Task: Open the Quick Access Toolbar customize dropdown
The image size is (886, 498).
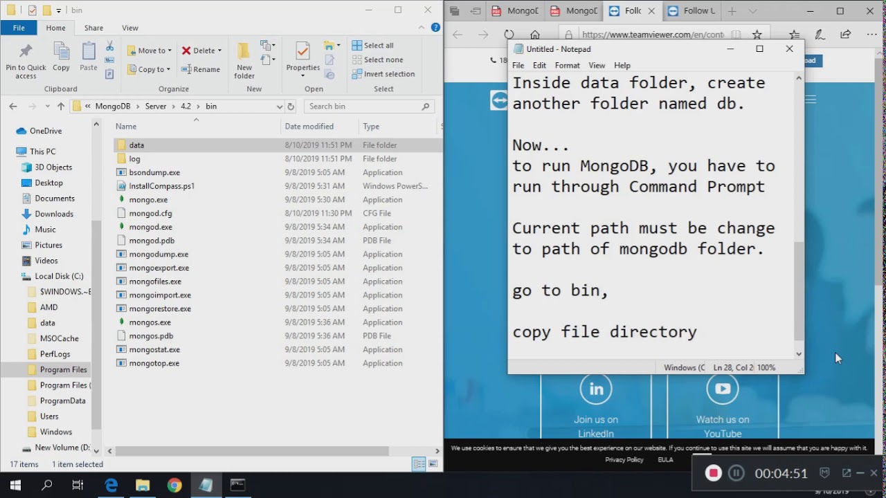Action: pyautogui.click(x=59, y=10)
